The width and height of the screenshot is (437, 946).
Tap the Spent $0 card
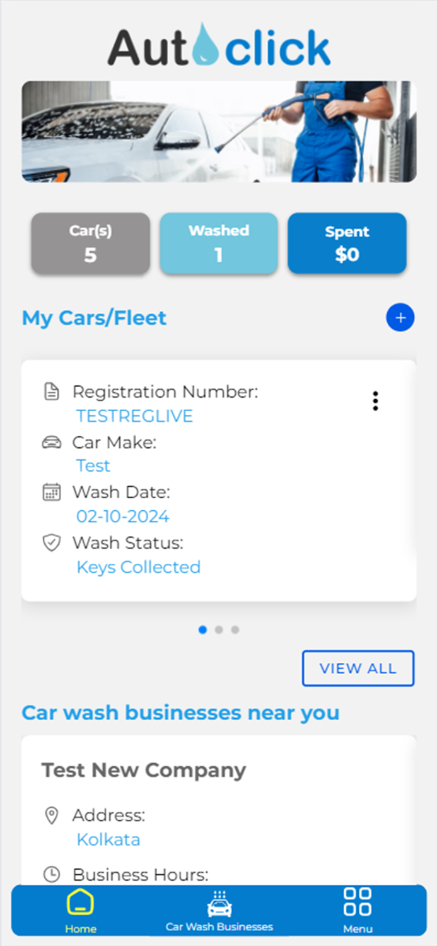coord(347,243)
